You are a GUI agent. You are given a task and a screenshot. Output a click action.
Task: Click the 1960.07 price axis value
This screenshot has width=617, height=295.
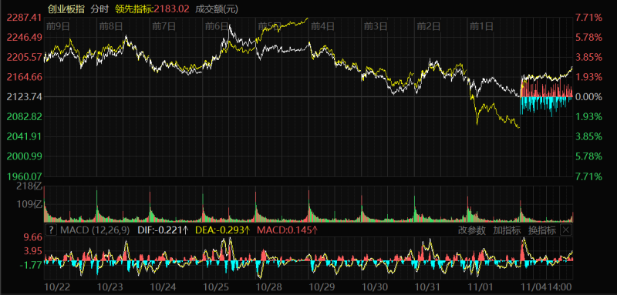25,176
